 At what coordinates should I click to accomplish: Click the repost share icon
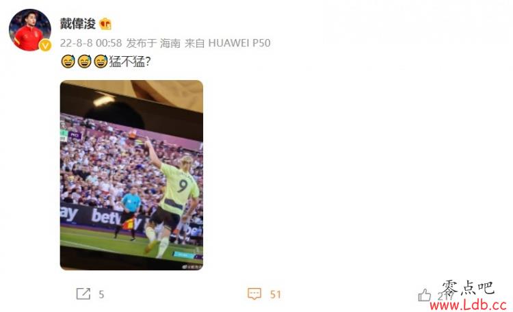pyautogui.click(x=83, y=294)
